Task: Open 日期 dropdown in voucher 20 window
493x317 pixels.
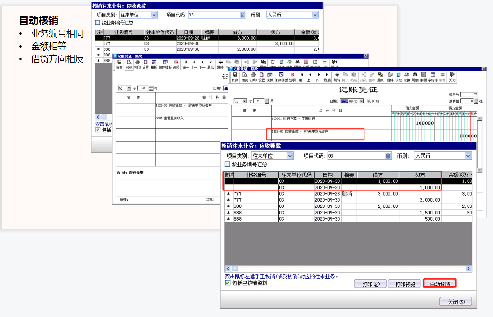Action: (x=361, y=101)
